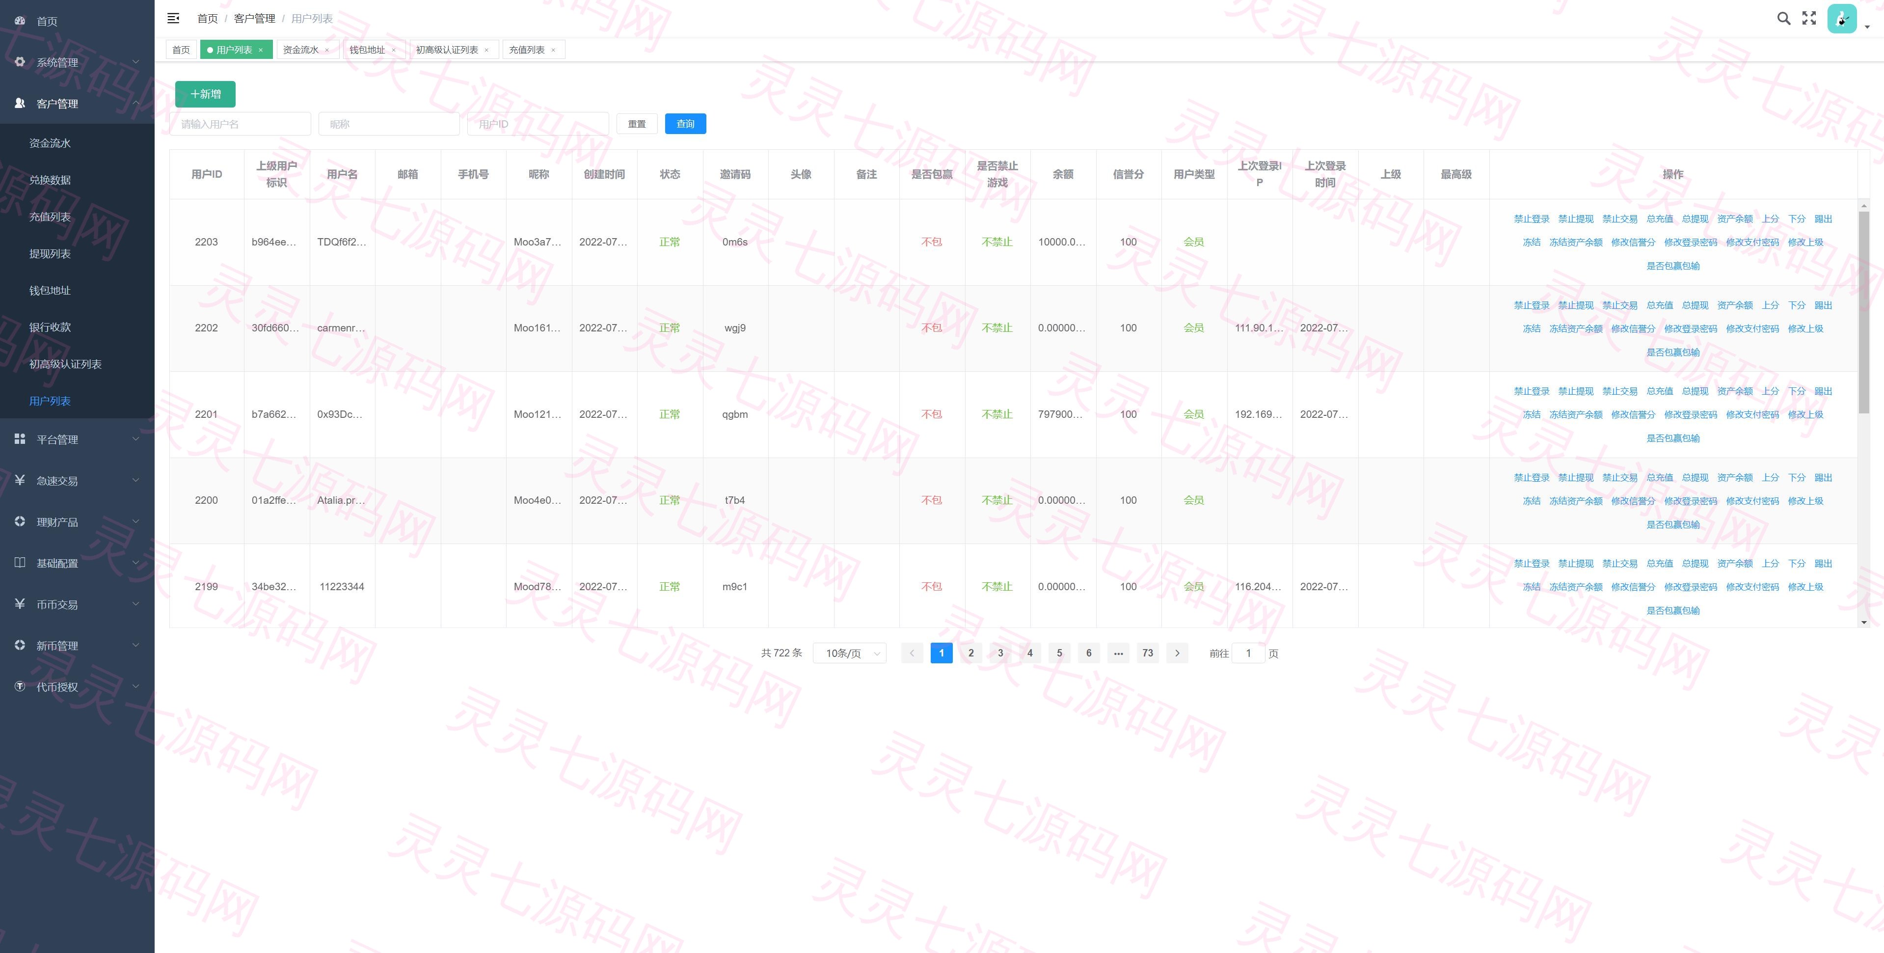This screenshot has height=953, width=1884.
Task: Click the 平台管理 grid icon
Action: point(20,439)
